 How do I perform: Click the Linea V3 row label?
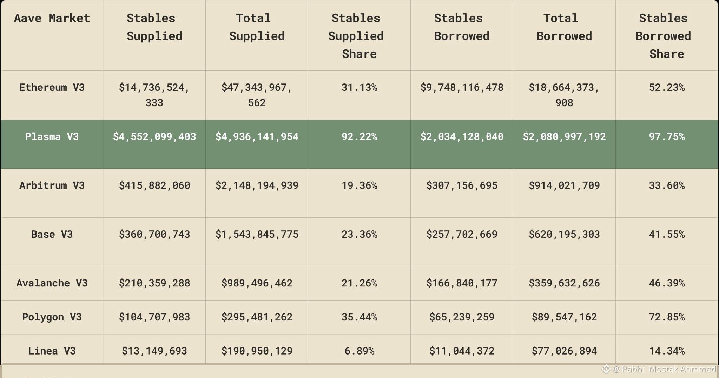(x=52, y=351)
